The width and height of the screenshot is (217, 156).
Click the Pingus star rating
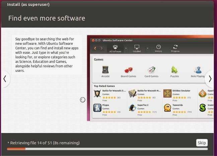109,112
